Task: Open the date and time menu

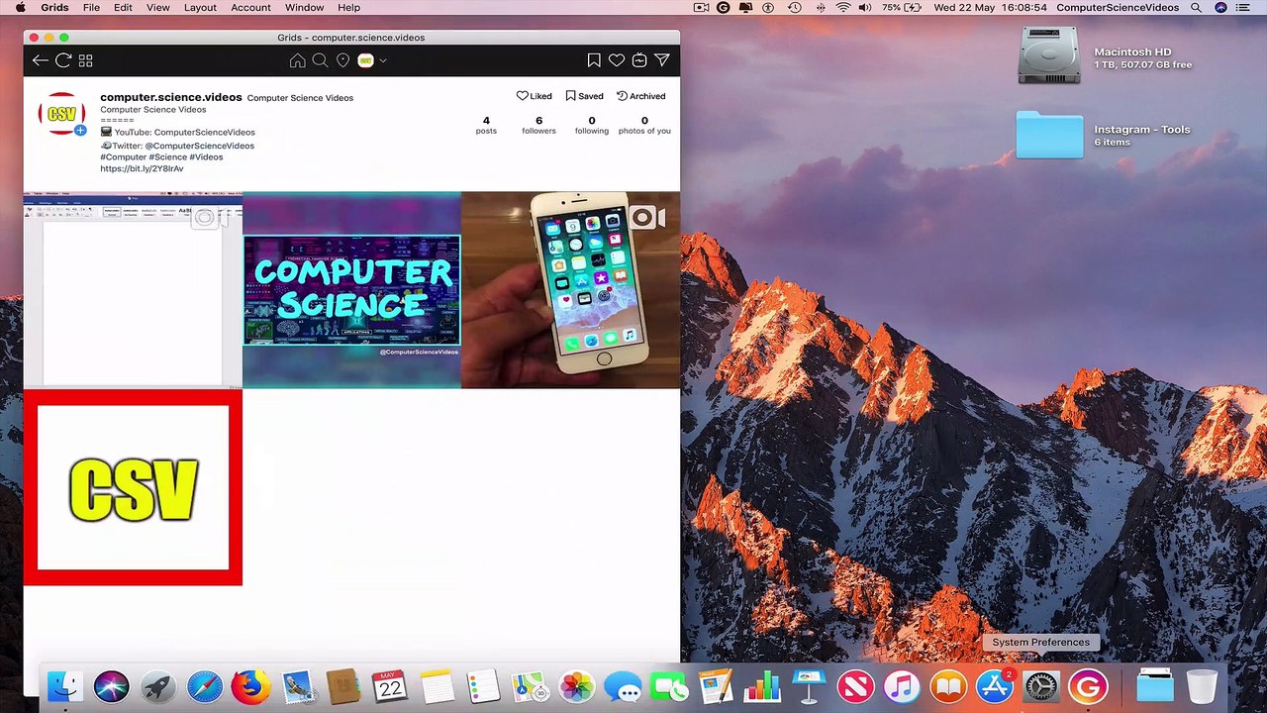Action: [x=991, y=8]
